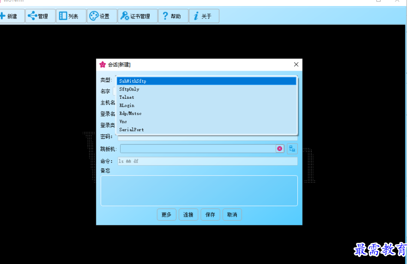This screenshot has height=264, width=411.
Task: Open the 设置 (Settings) palette button
Action: pos(102,16)
